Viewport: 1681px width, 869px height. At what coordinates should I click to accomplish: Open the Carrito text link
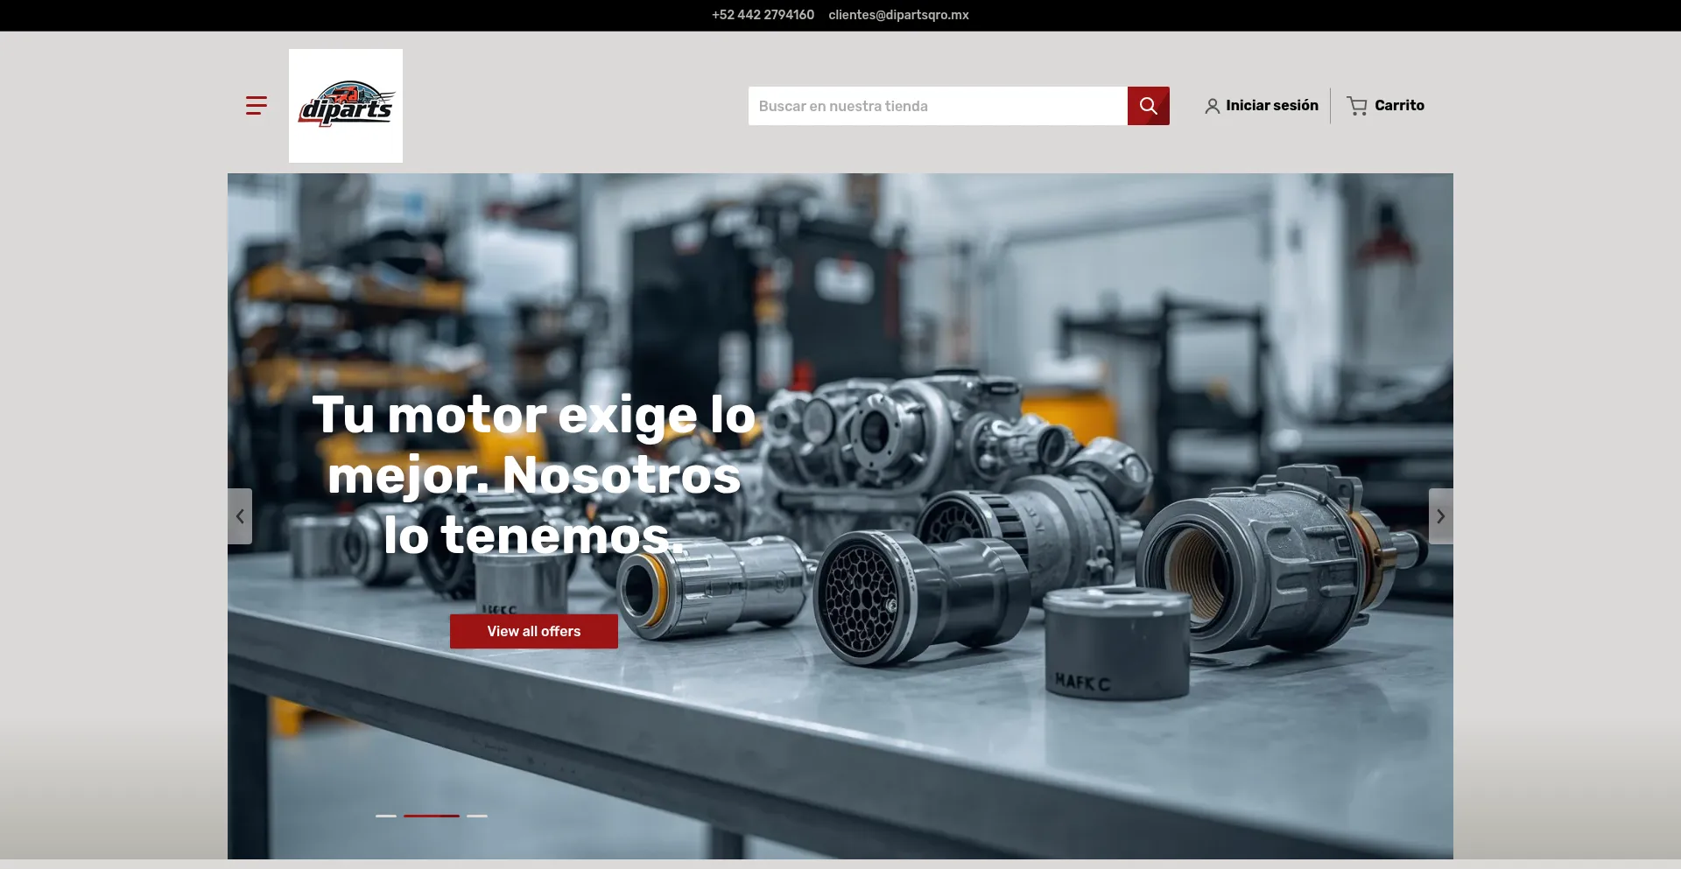click(1399, 105)
